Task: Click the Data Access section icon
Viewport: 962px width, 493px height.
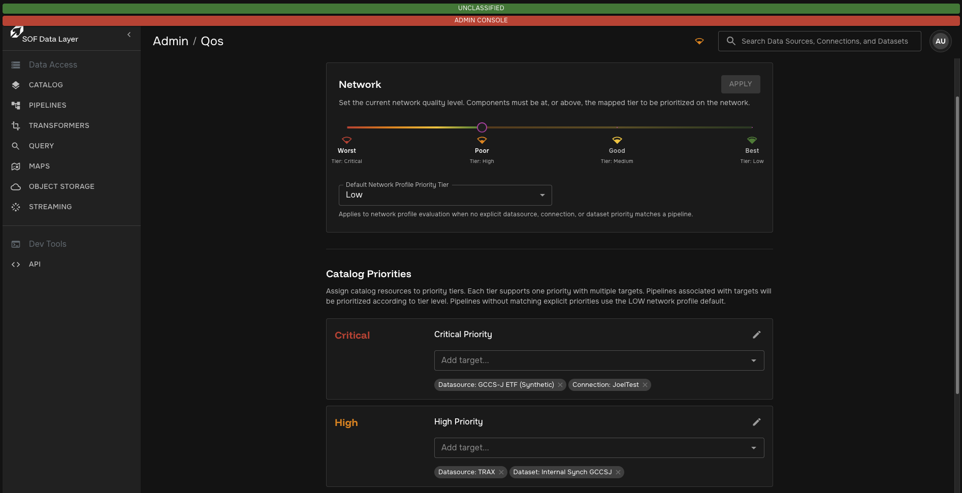Action: click(x=16, y=65)
